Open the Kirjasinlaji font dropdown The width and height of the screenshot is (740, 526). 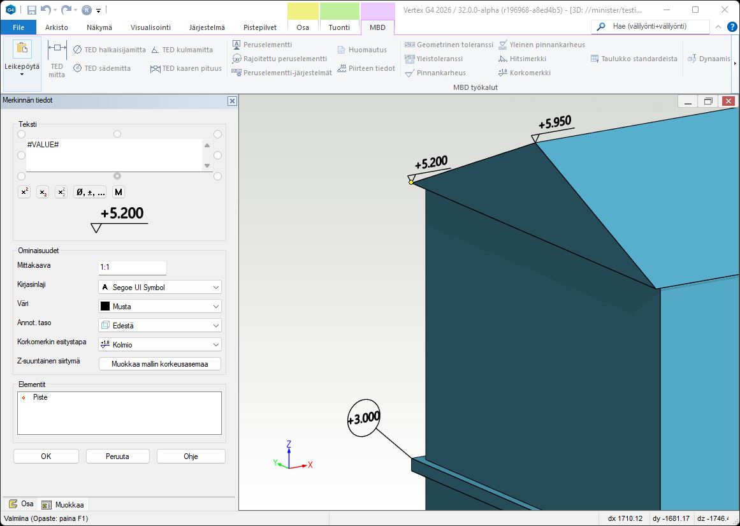tap(160, 288)
